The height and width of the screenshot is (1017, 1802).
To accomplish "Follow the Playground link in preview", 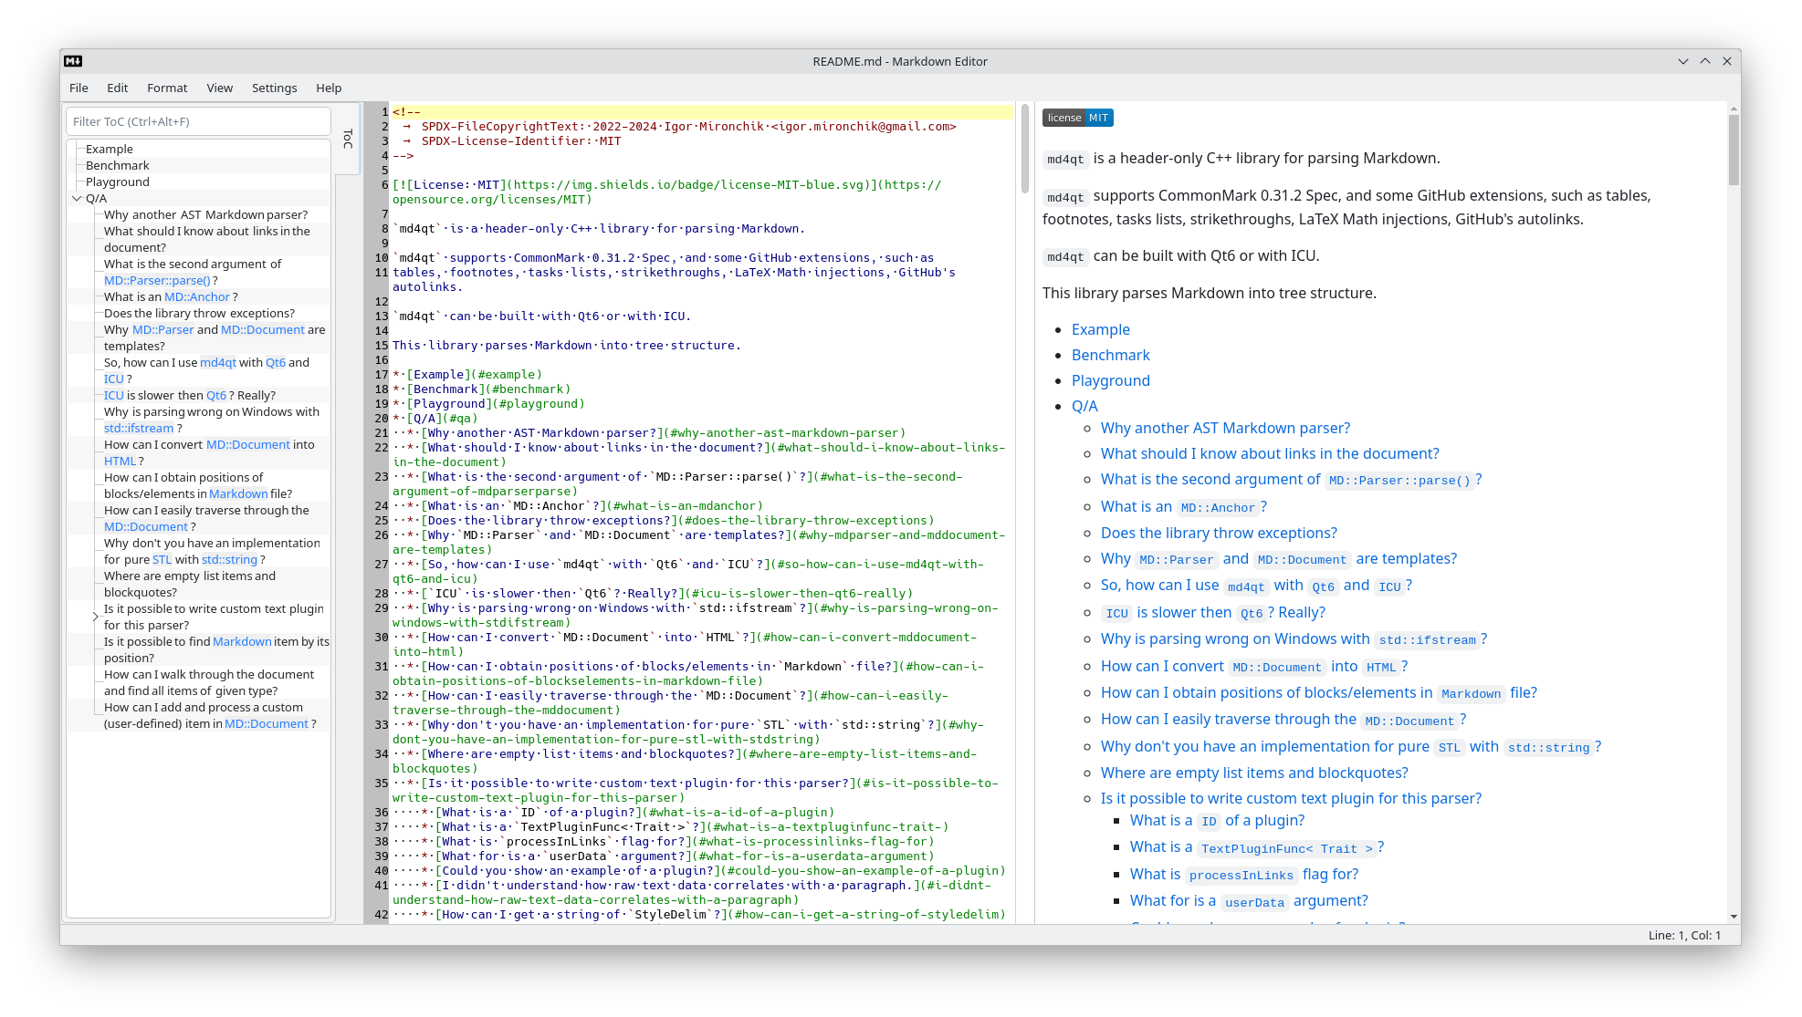I will click(1110, 380).
